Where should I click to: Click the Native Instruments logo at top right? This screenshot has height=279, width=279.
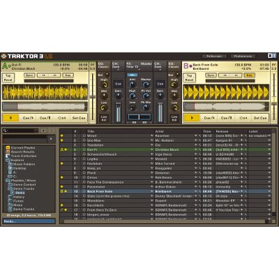(x=272, y=56)
